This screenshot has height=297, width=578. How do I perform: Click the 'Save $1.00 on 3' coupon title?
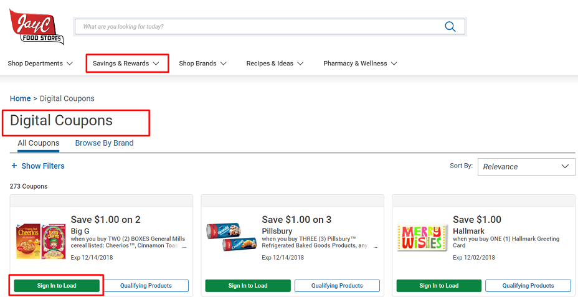click(296, 220)
